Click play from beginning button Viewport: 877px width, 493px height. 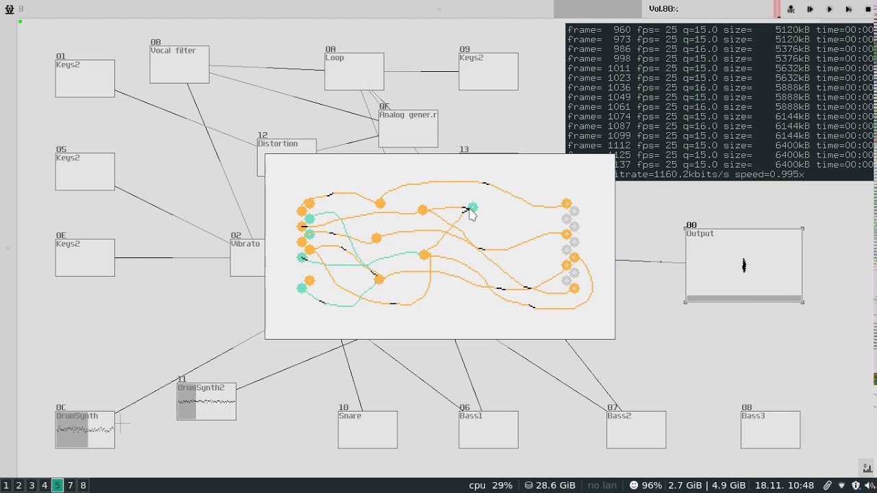pos(810,9)
